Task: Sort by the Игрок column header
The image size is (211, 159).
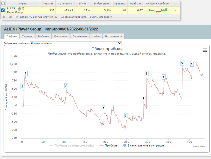Action: (23, 4)
